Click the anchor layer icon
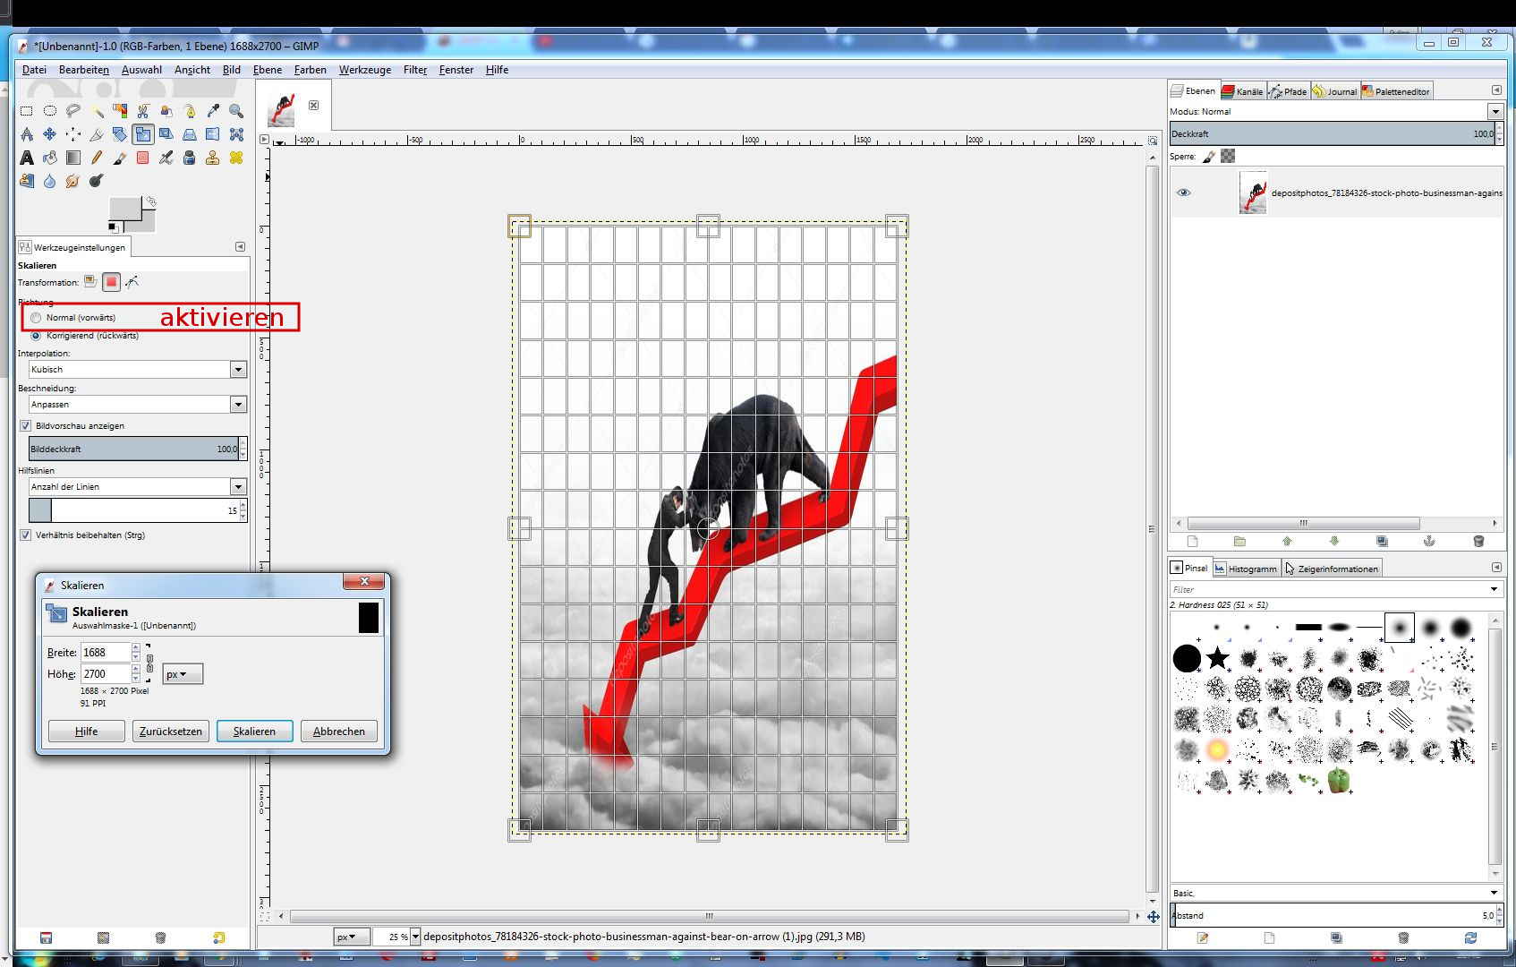Screen dimensions: 1516x967 [1429, 541]
